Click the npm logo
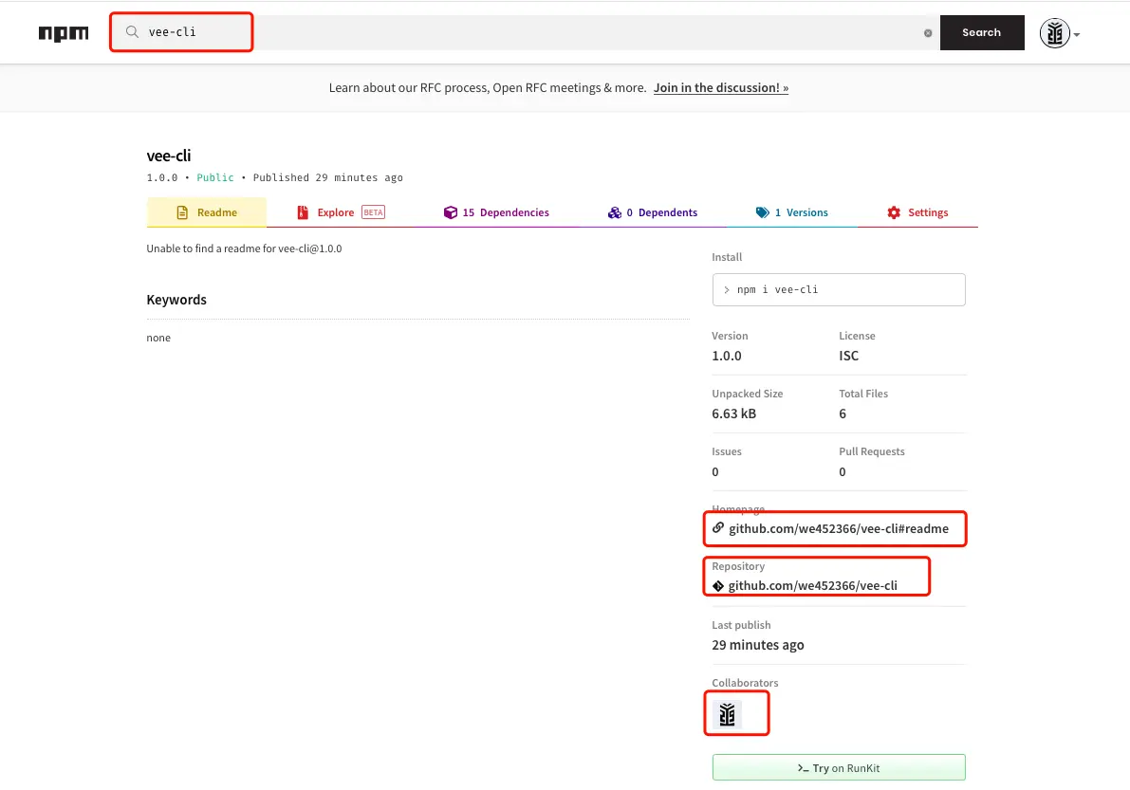This screenshot has width=1130, height=790. coord(64,33)
